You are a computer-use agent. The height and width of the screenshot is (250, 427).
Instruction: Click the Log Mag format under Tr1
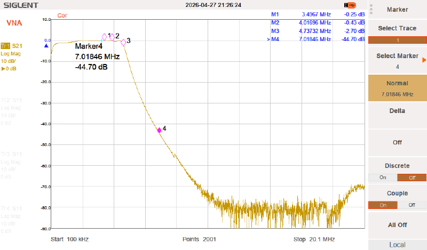click(x=11, y=54)
